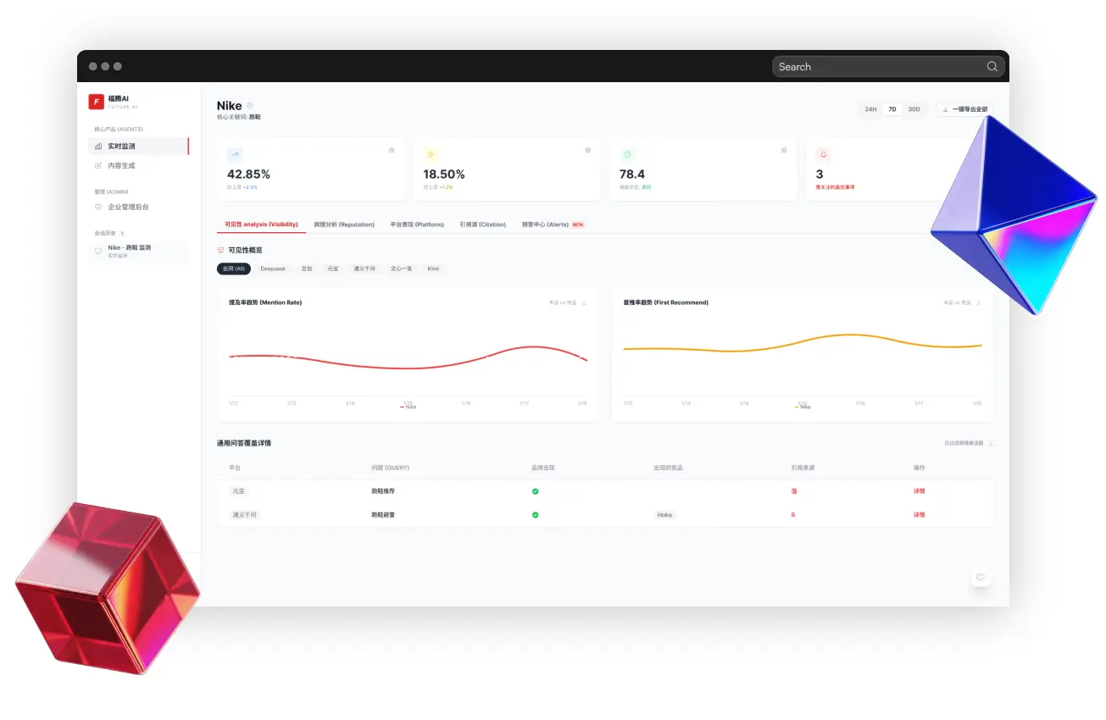
Task: Click the orange Nike legend in First Recommend chart
Action: tap(803, 407)
